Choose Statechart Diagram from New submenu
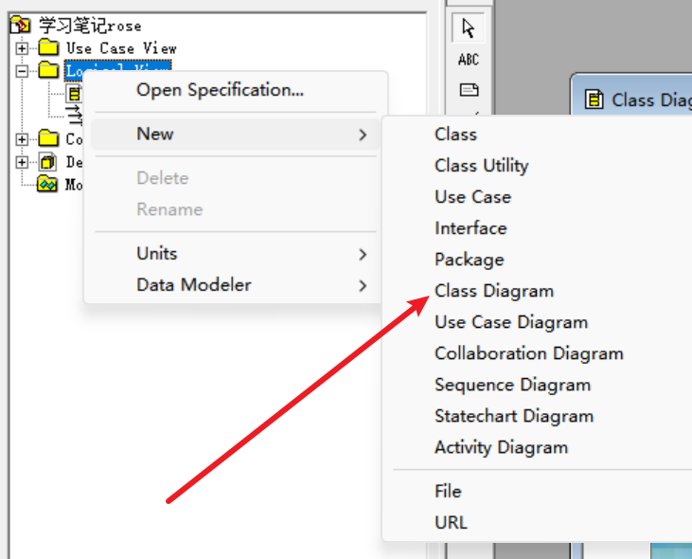This screenshot has height=559, width=692. (x=514, y=416)
